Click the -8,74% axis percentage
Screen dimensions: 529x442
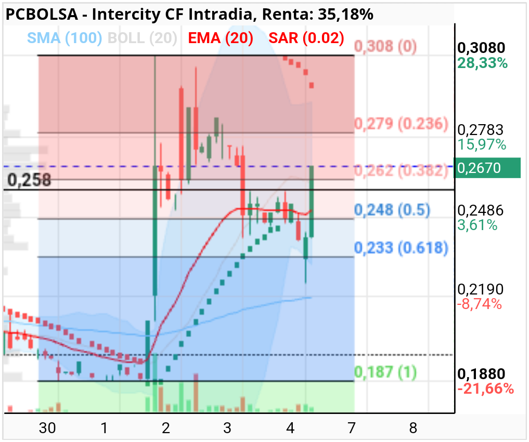tap(480, 304)
